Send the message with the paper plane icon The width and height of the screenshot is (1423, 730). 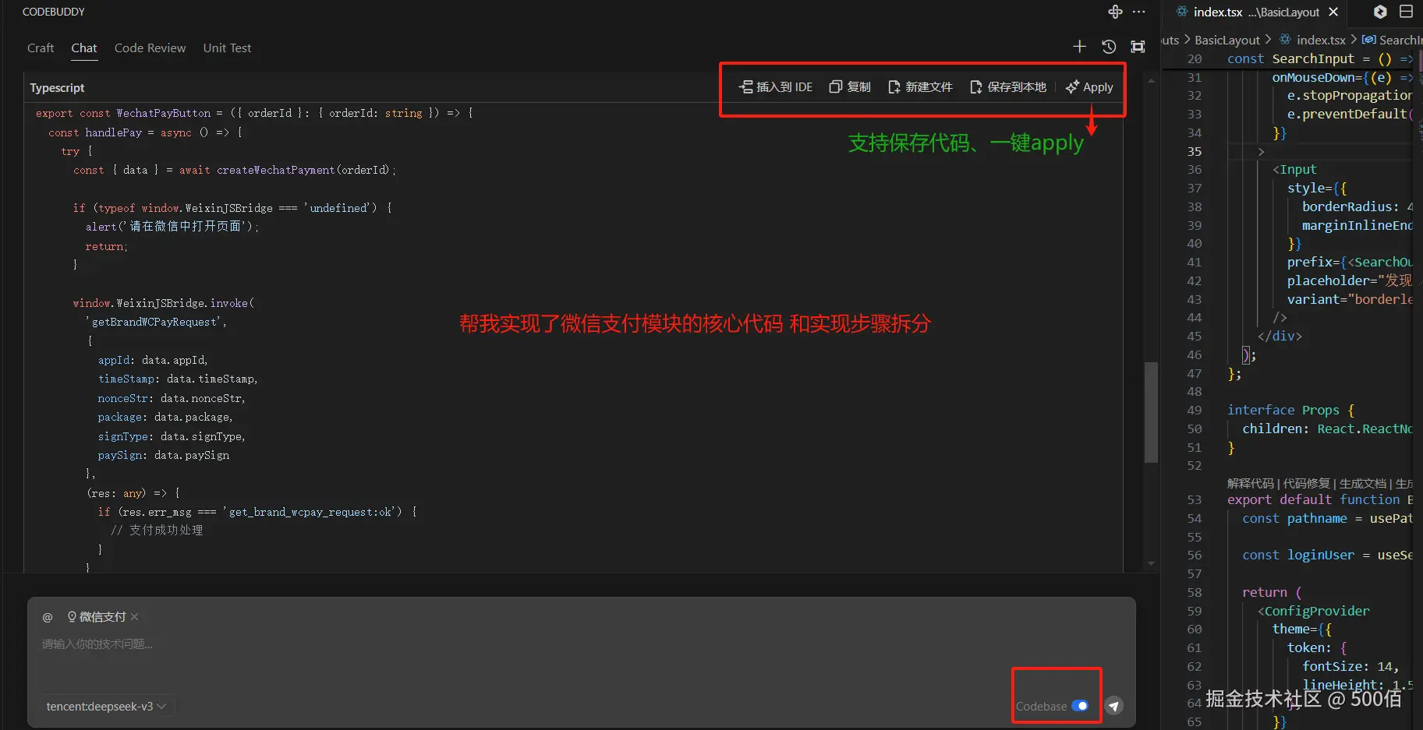click(x=1113, y=706)
